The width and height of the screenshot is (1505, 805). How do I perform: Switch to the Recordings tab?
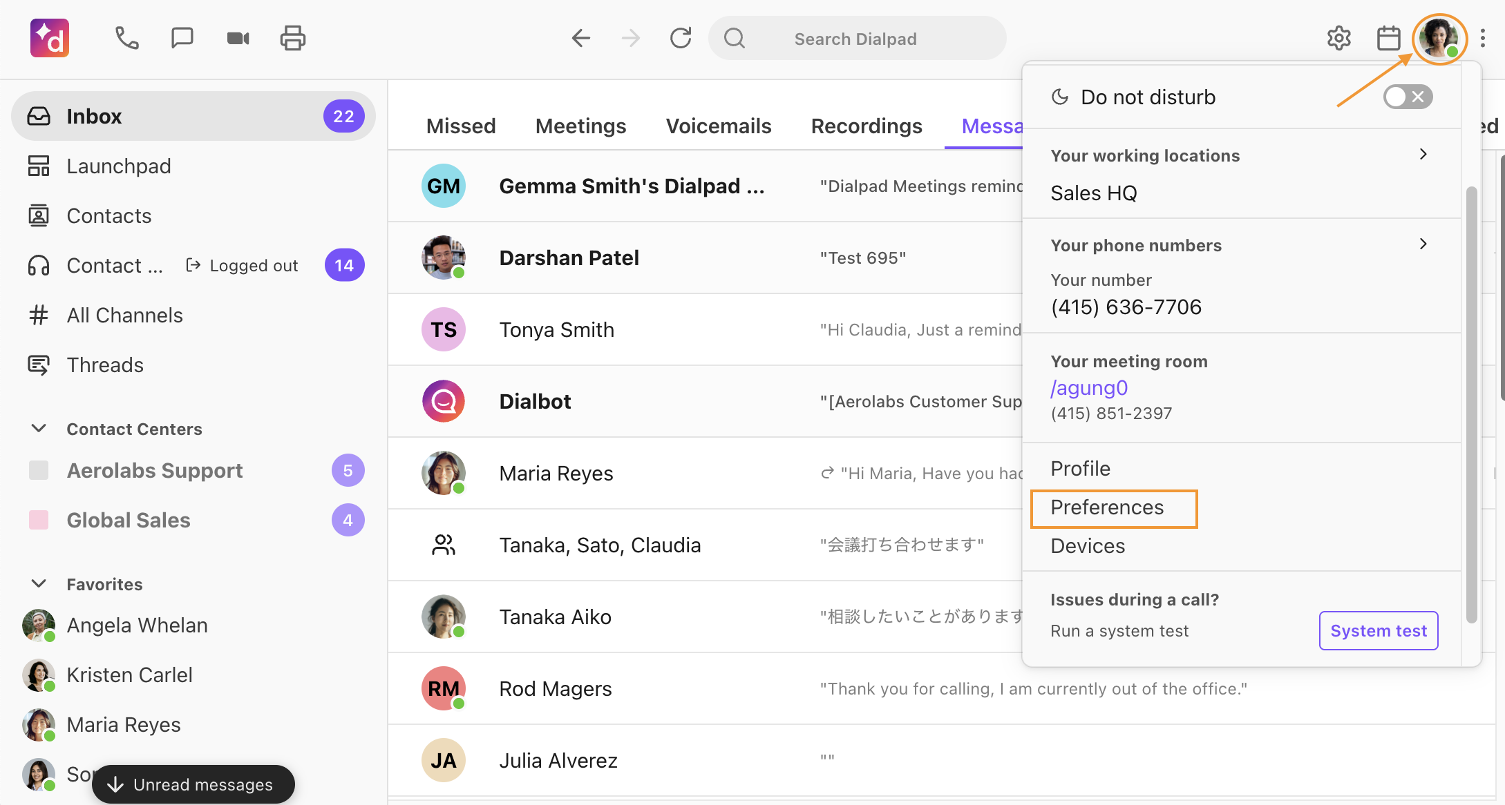pos(867,126)
